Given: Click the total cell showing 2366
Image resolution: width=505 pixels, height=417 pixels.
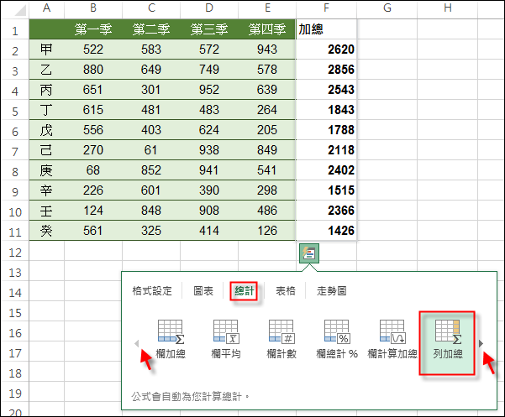Looking at the screenshot, I should 326,211.
